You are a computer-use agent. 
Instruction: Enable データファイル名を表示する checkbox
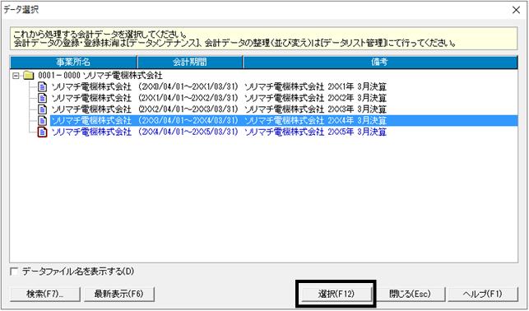(14, 272)
